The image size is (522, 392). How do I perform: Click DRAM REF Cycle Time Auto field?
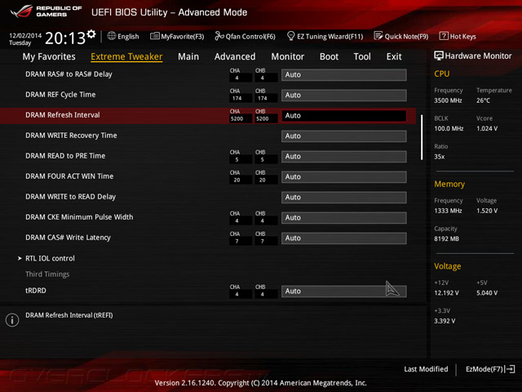(x=344, y=96)
